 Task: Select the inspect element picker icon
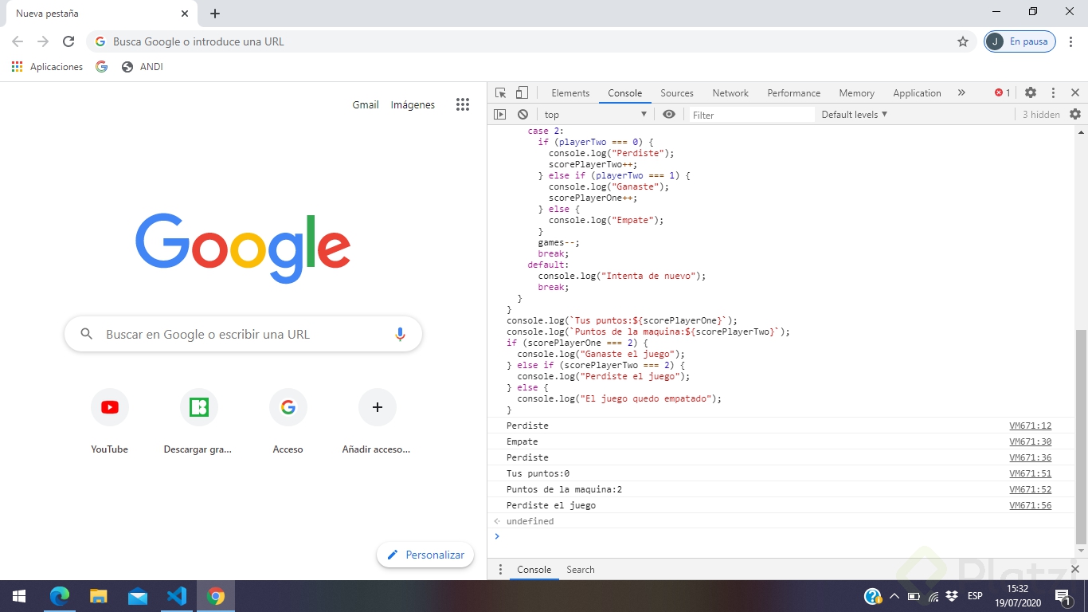point(500,93)
